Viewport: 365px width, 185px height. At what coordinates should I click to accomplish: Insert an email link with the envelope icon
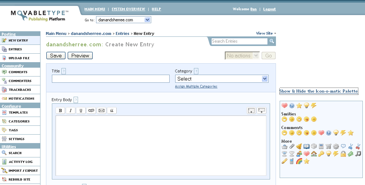coord(102,110)
